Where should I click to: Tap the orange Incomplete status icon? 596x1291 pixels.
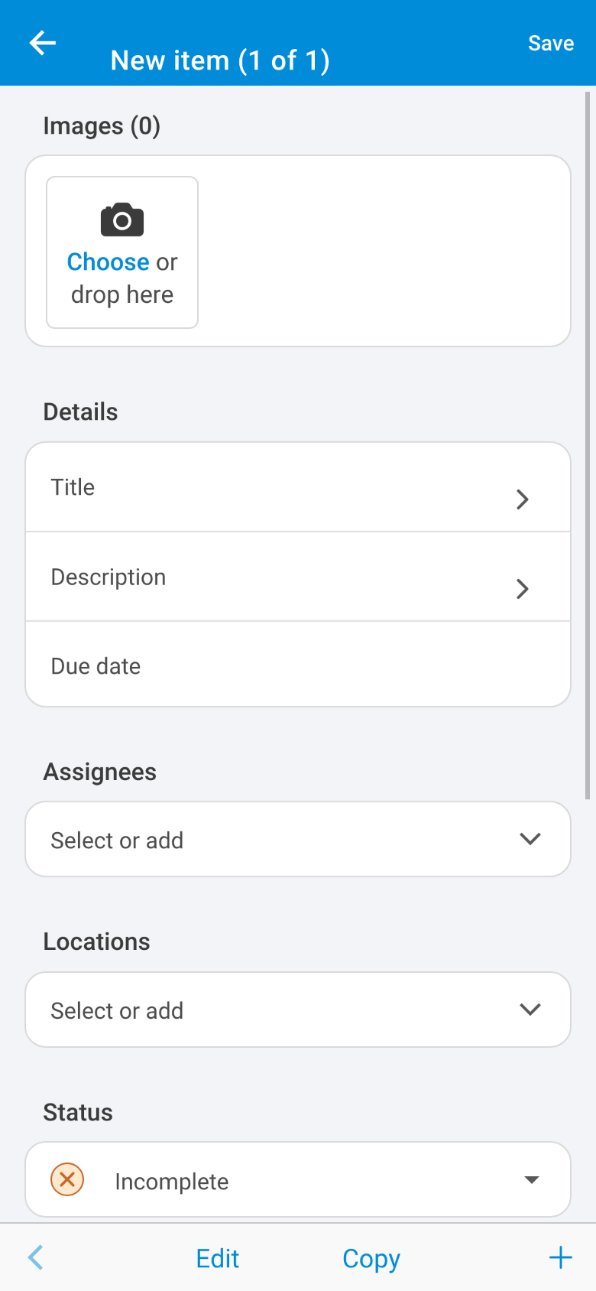click(67, 1179)
